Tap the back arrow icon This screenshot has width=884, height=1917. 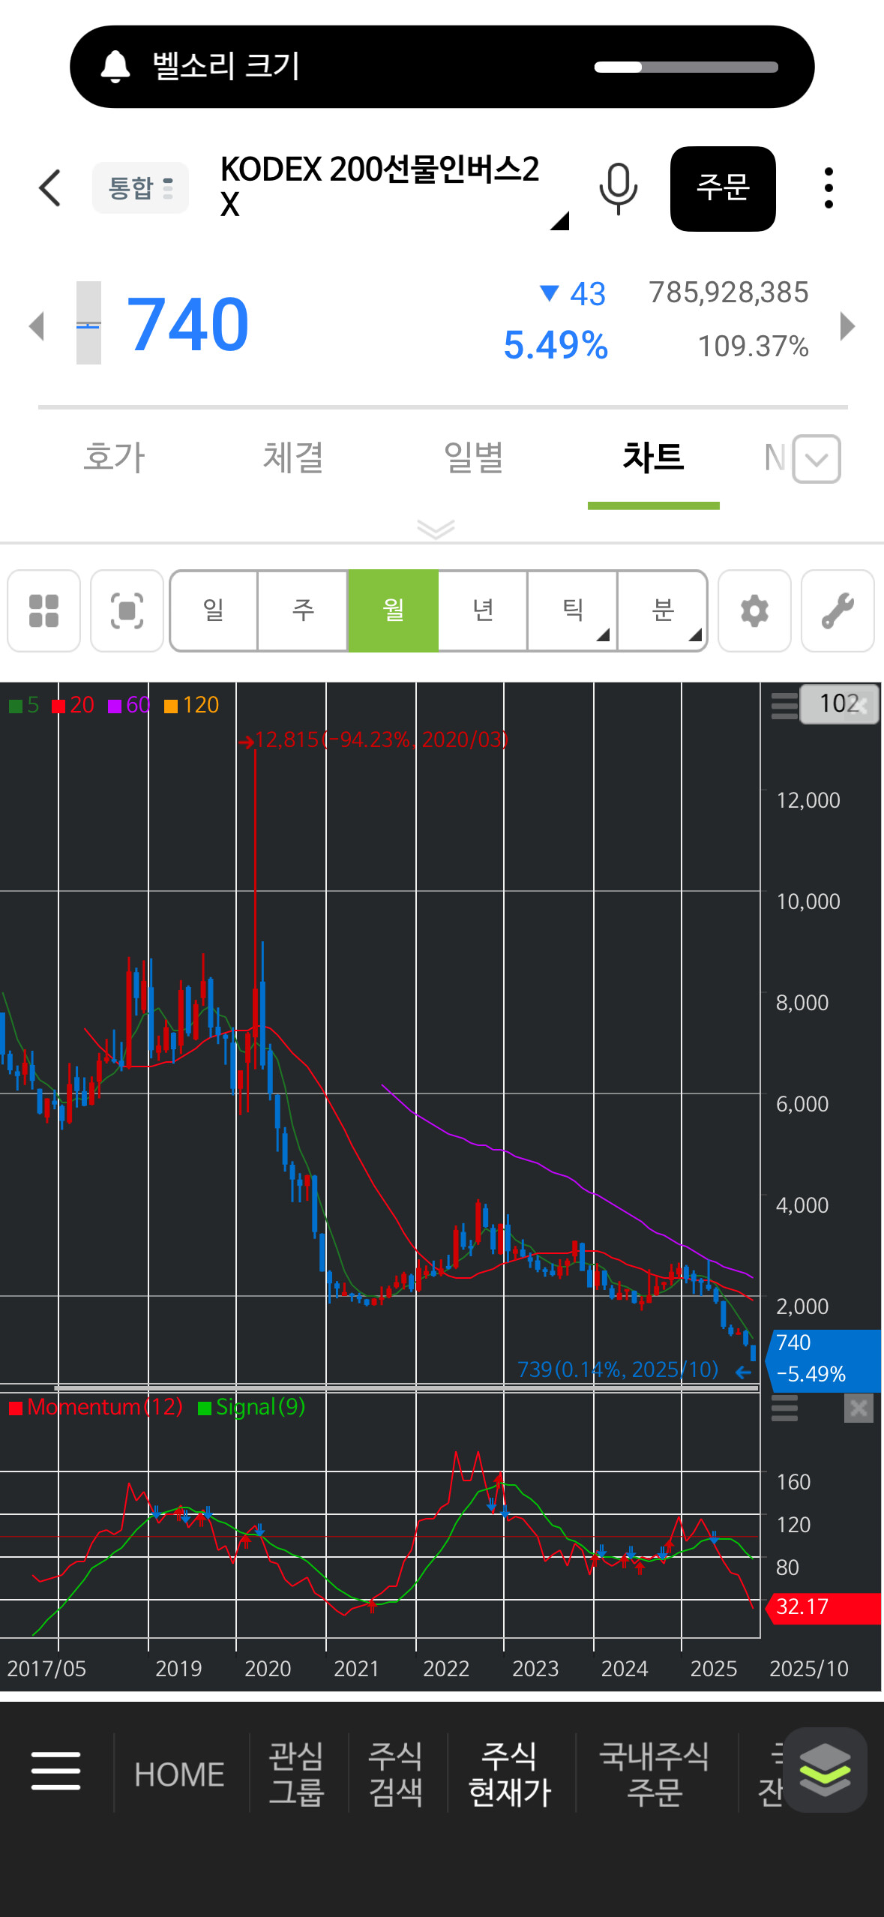[x=49, y=187]
